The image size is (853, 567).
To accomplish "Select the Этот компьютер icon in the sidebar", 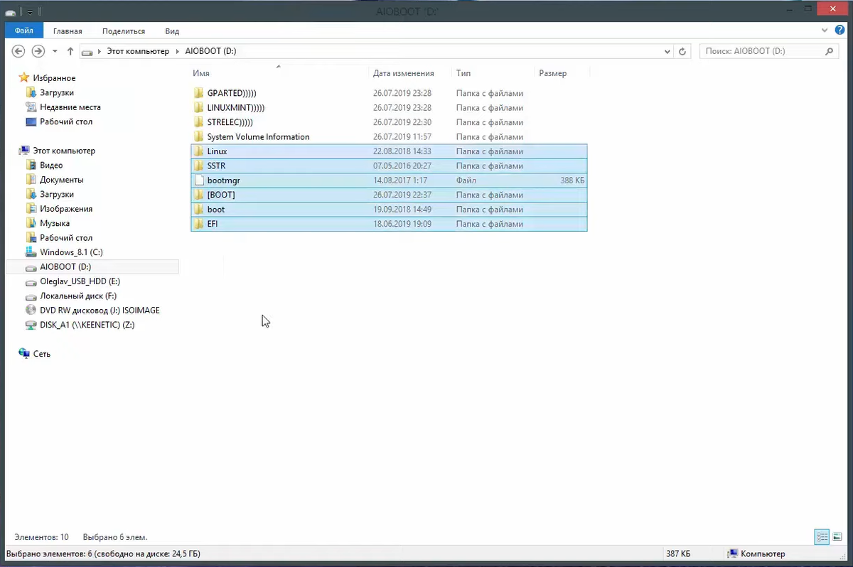I will pyautogui.click(x=24, y=151).
